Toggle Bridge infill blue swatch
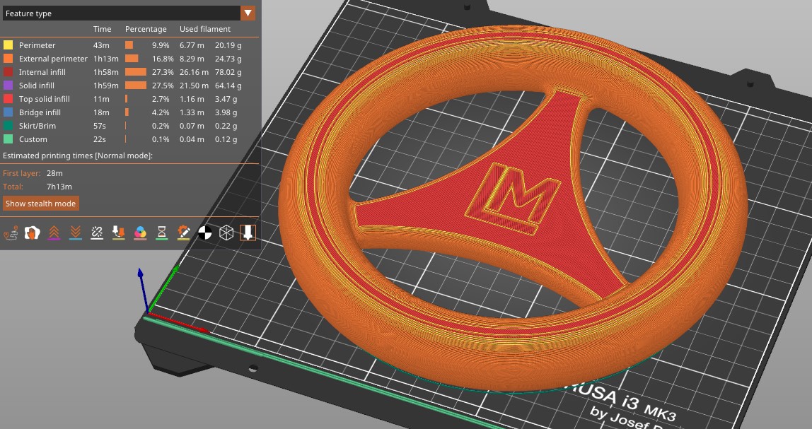 [x=8, y=112]
